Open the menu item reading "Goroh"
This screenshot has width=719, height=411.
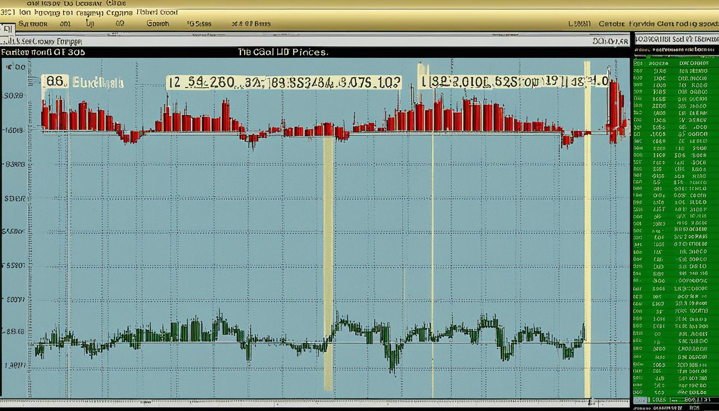(157, 24)
